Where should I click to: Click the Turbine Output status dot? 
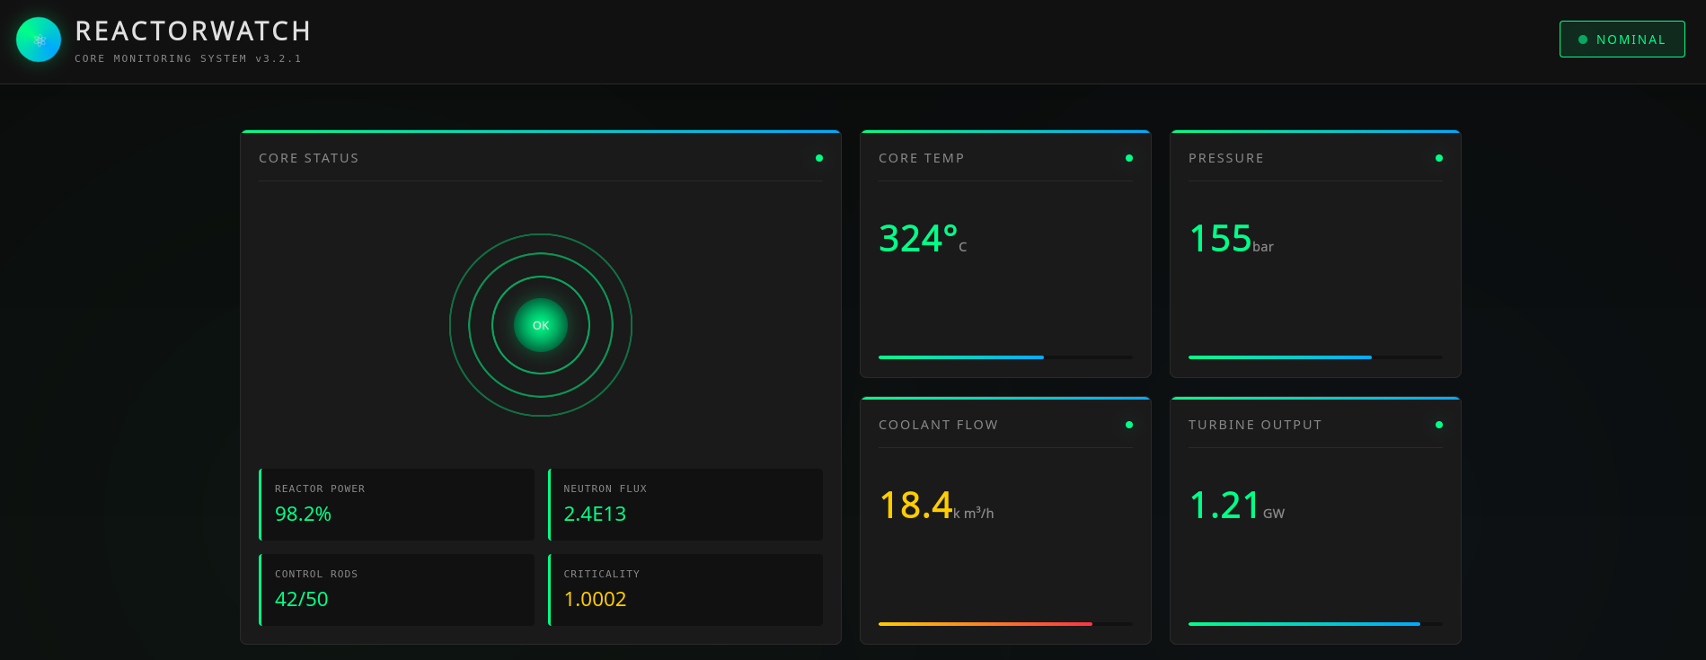[x=1439, y=425]
